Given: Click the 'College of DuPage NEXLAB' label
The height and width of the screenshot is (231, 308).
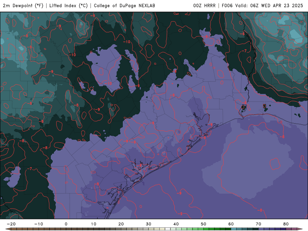Looking at the screenshot, I should coord(124,6).
